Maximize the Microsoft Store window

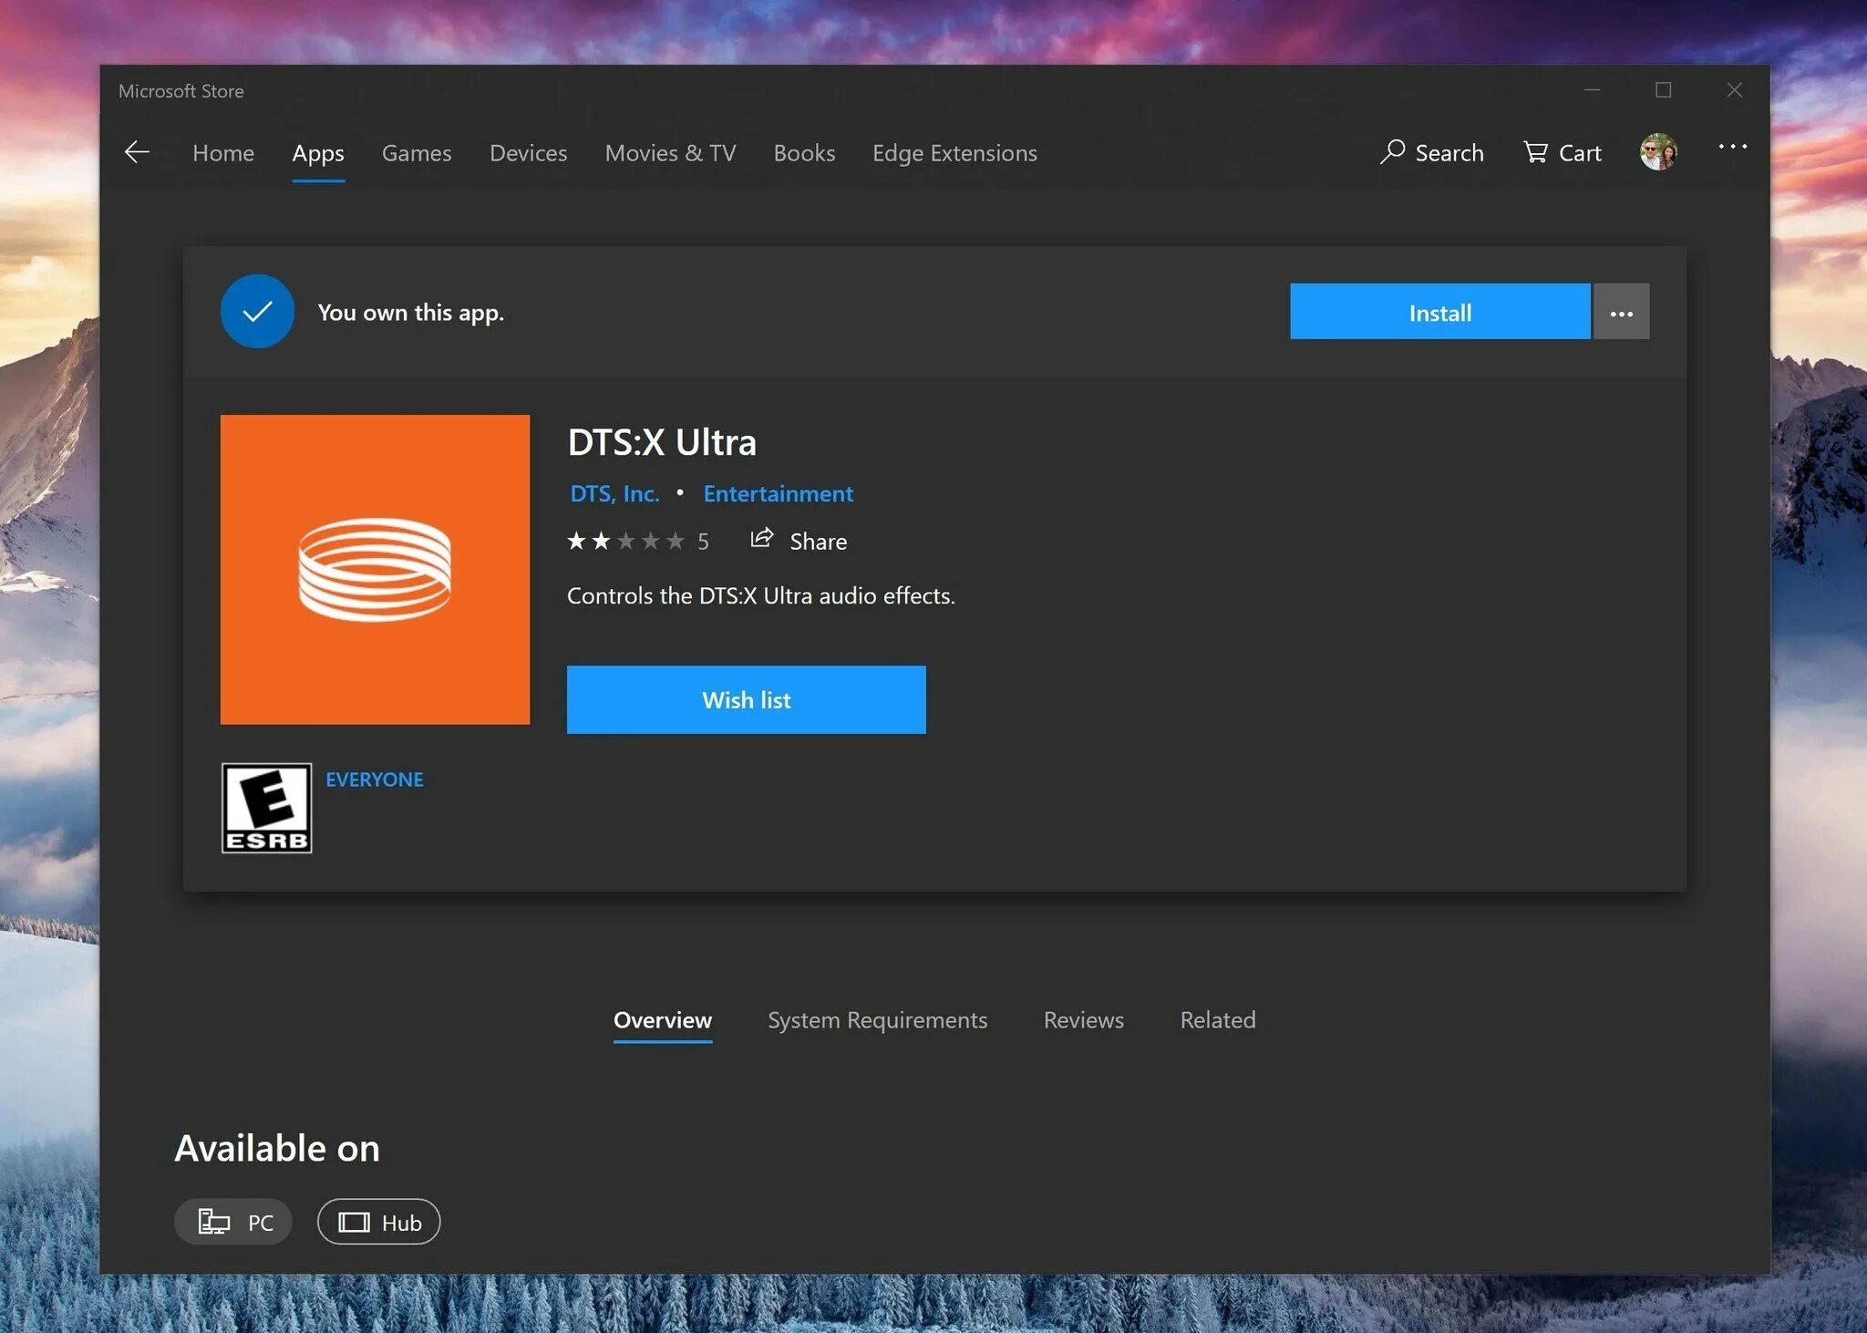[1664, 90]
